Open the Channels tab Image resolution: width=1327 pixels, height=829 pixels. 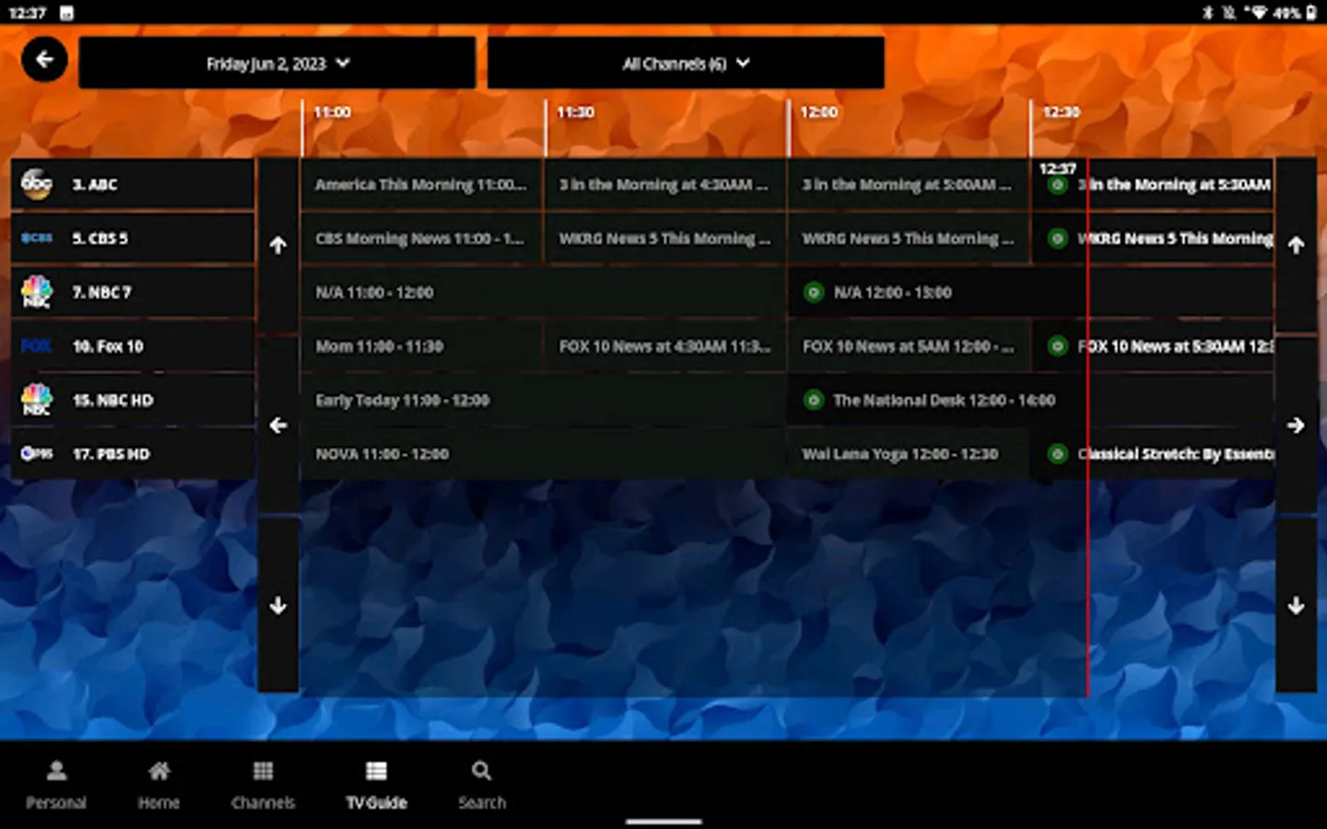click(x=263, y=785)
